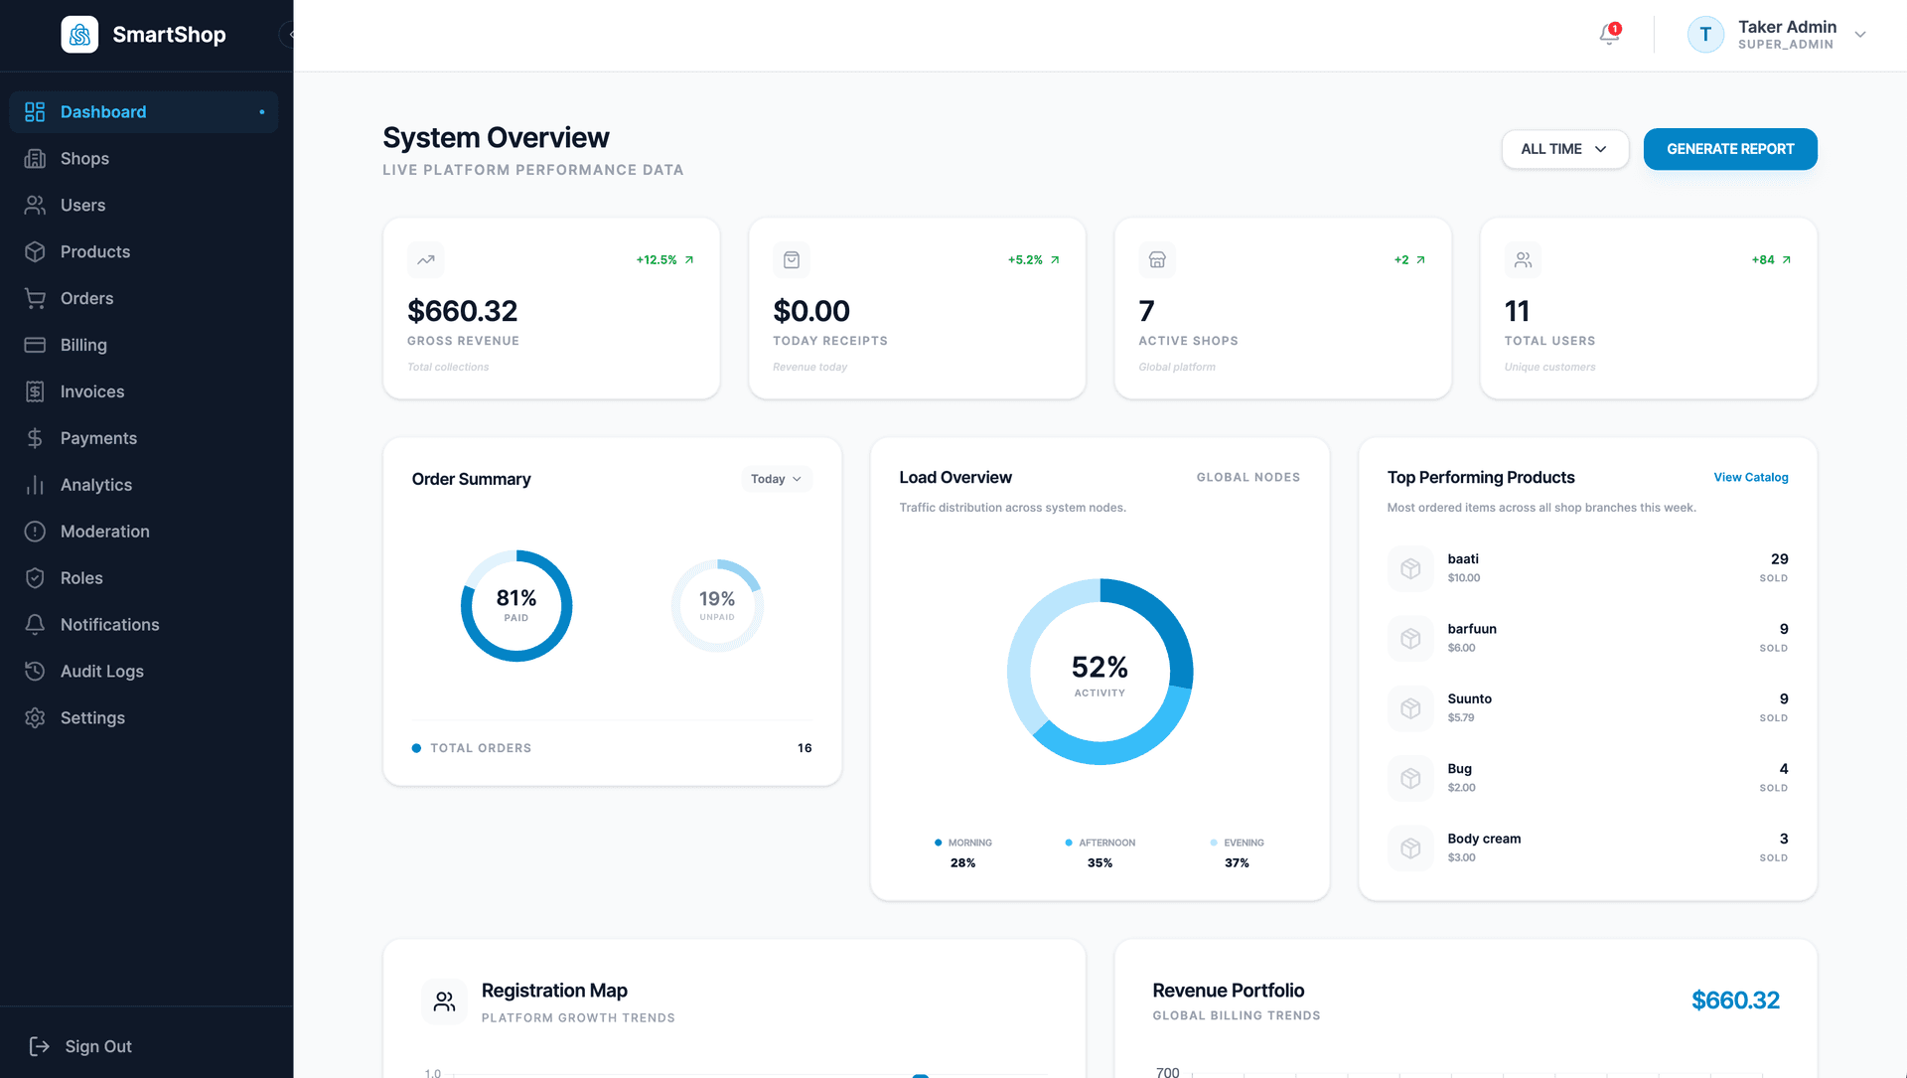Click the Billing card icon in sidebar
Screen dimensions: 1907x1078
click(x=35, y=346)
